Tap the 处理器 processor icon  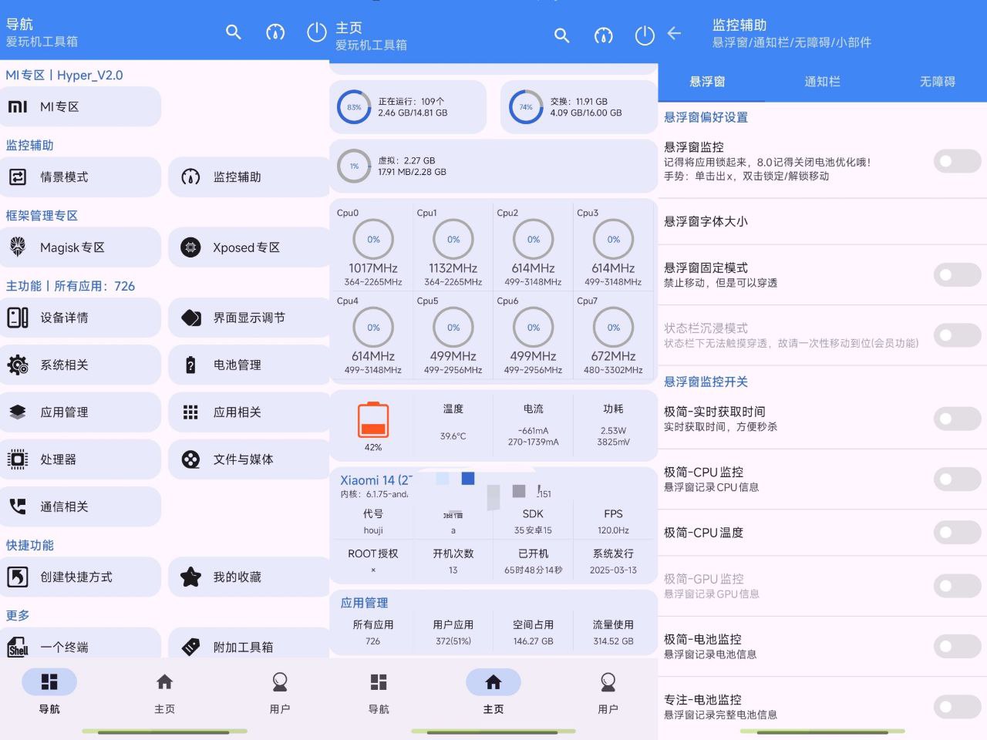(x=18, y=459)
